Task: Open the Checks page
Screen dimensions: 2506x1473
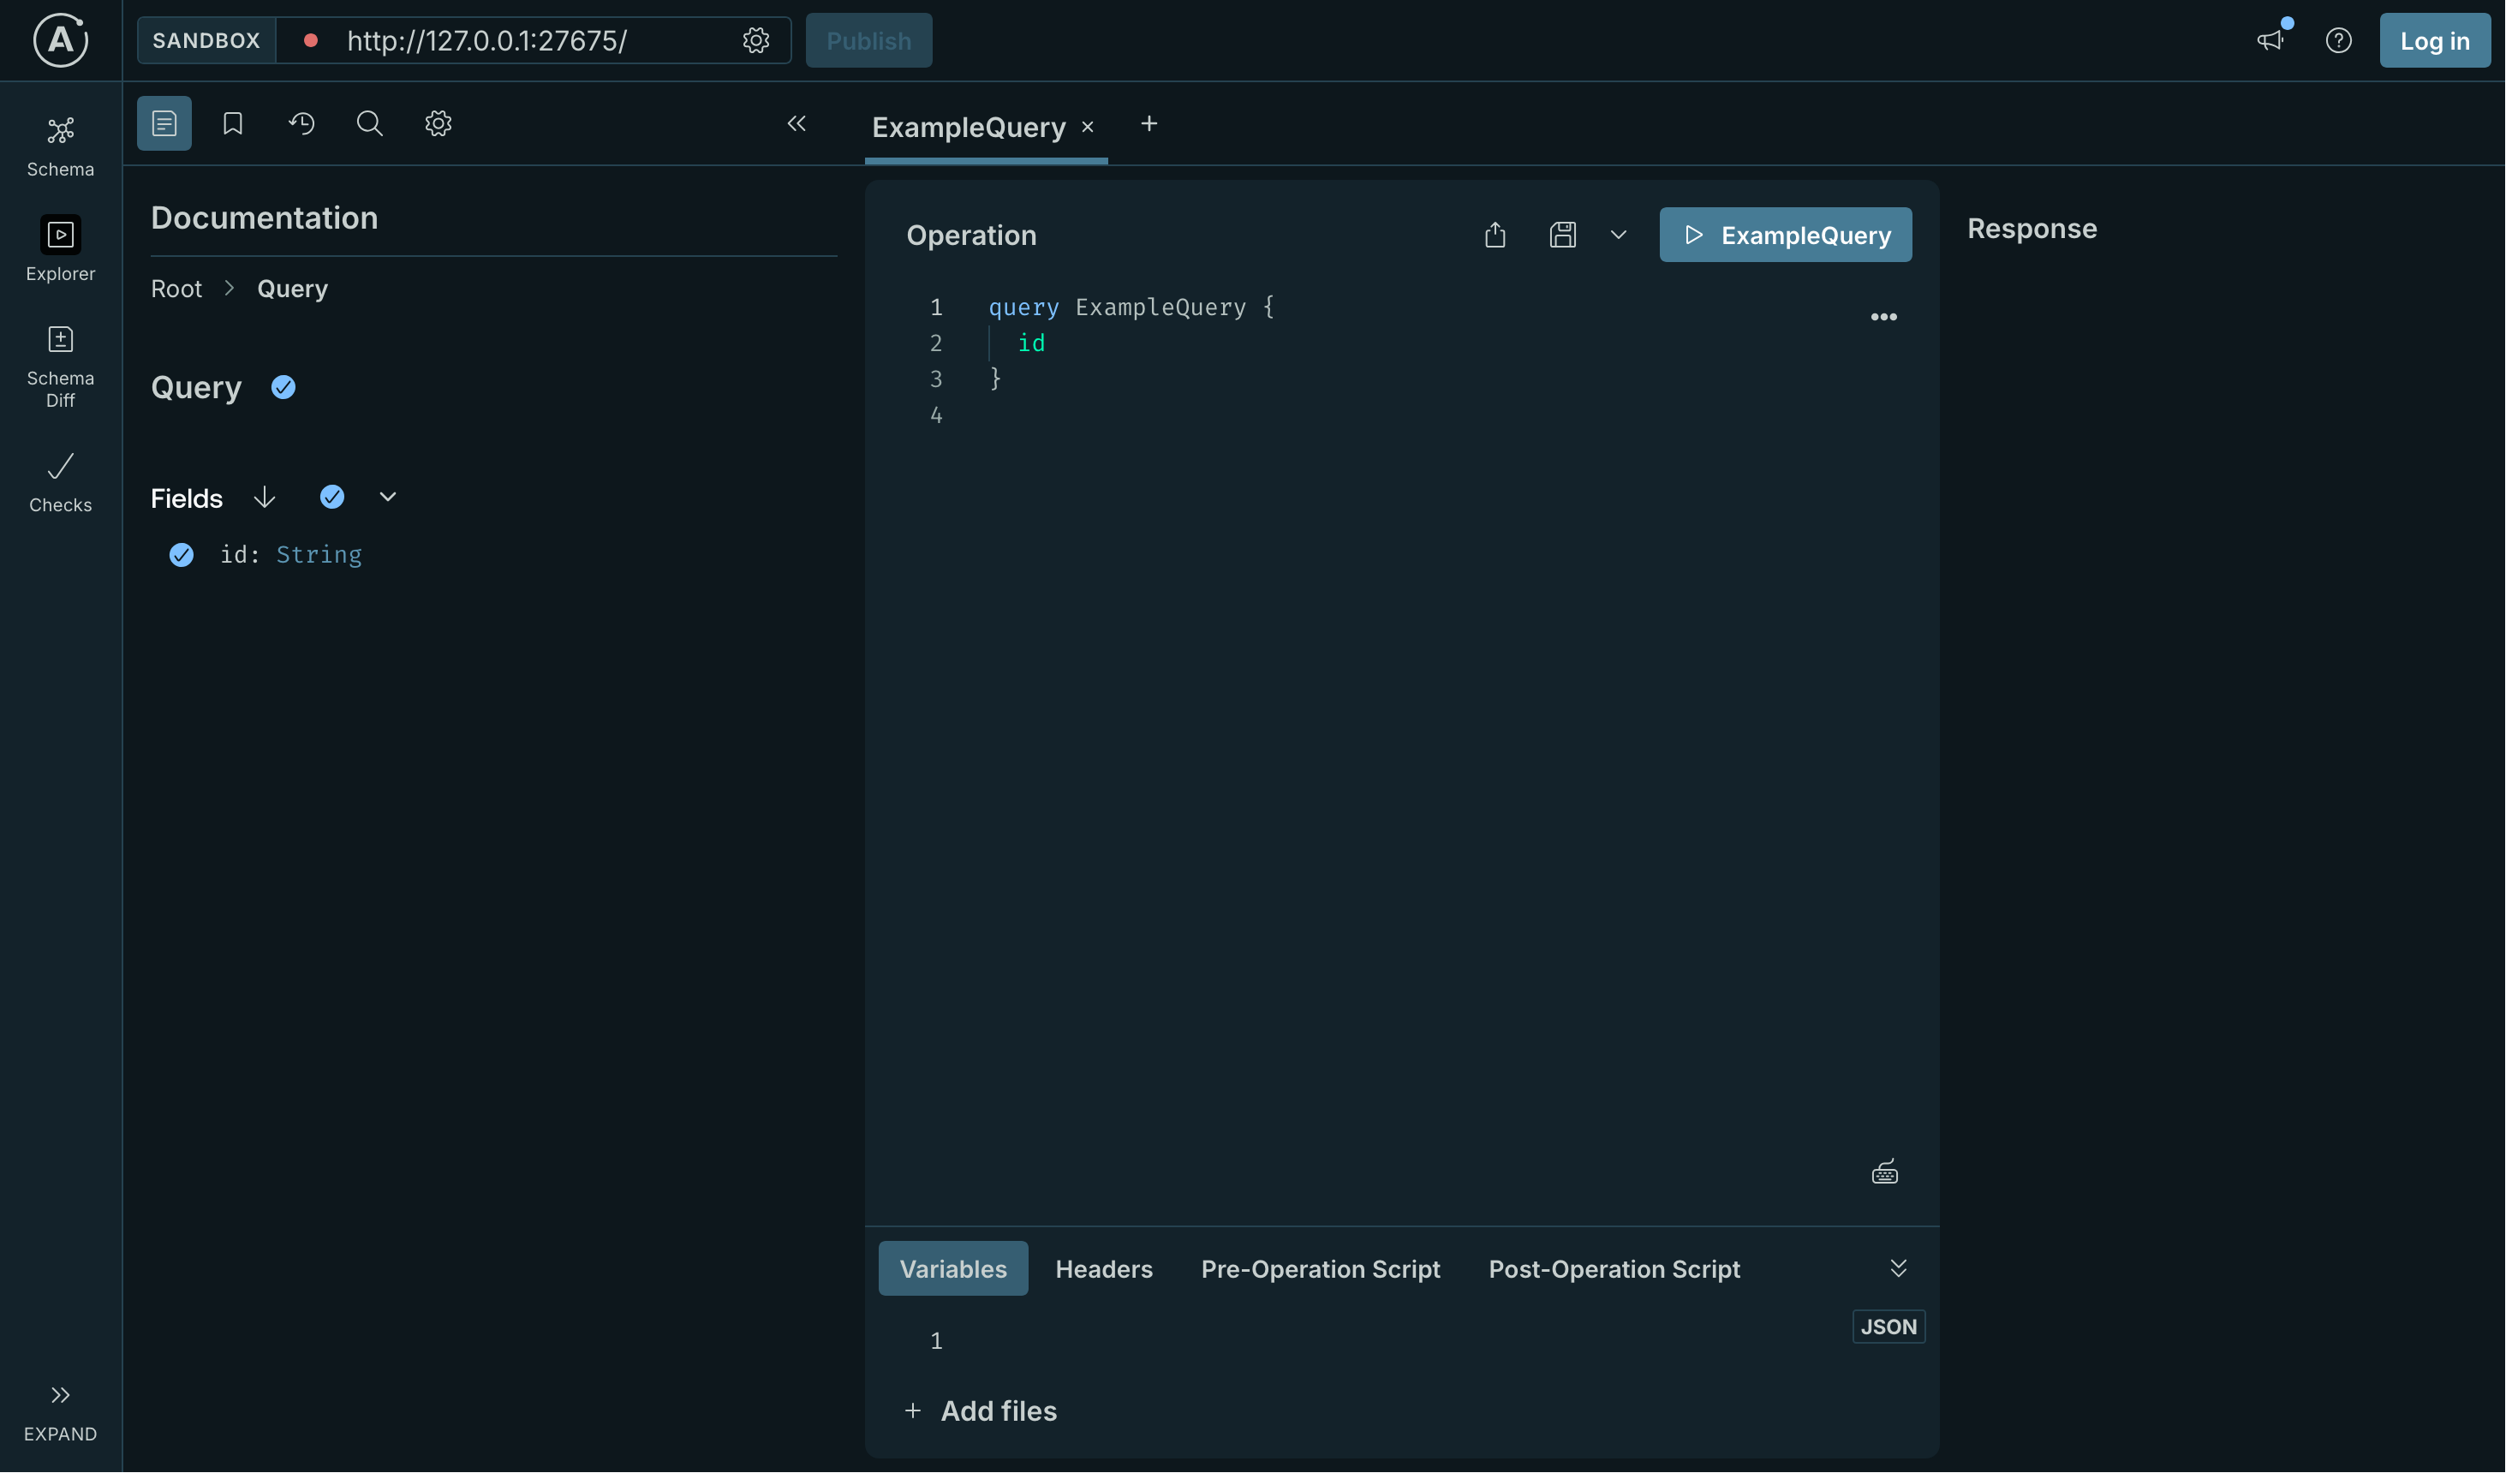Action: tap(60, 482)
